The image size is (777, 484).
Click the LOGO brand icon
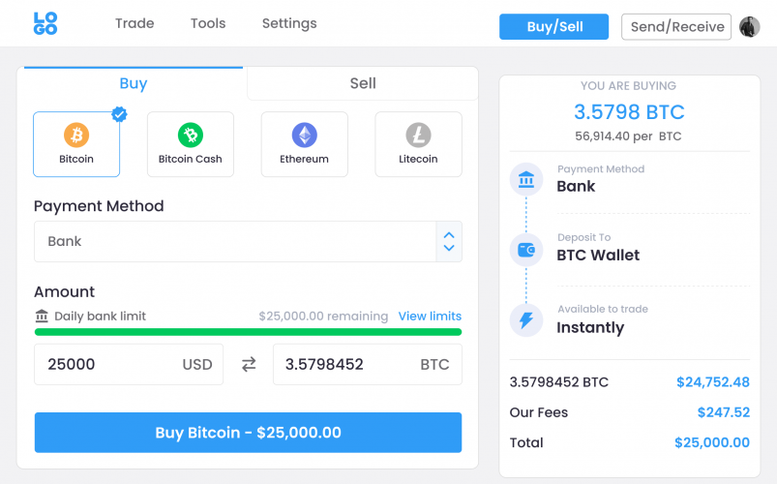click(45, 23)
